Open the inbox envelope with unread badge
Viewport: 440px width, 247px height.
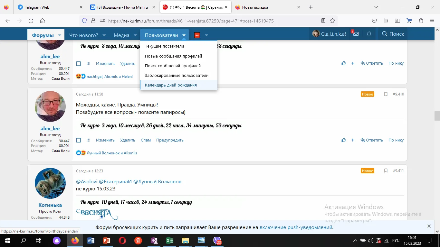pos(356,34)
